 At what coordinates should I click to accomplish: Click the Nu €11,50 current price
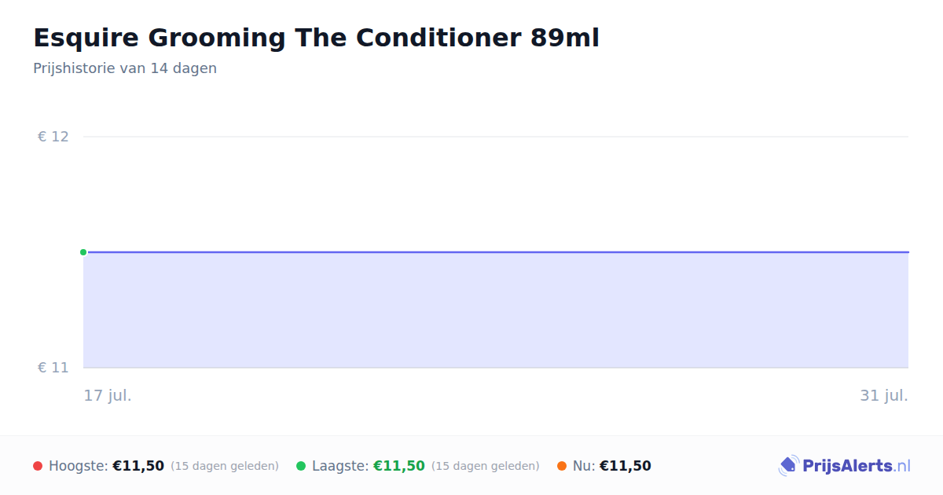(626, 466)
